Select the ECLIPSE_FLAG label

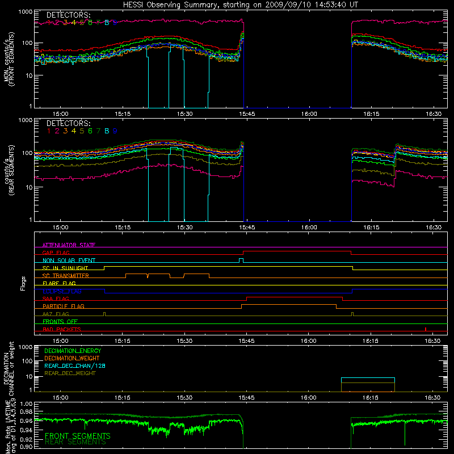point(62,291)
